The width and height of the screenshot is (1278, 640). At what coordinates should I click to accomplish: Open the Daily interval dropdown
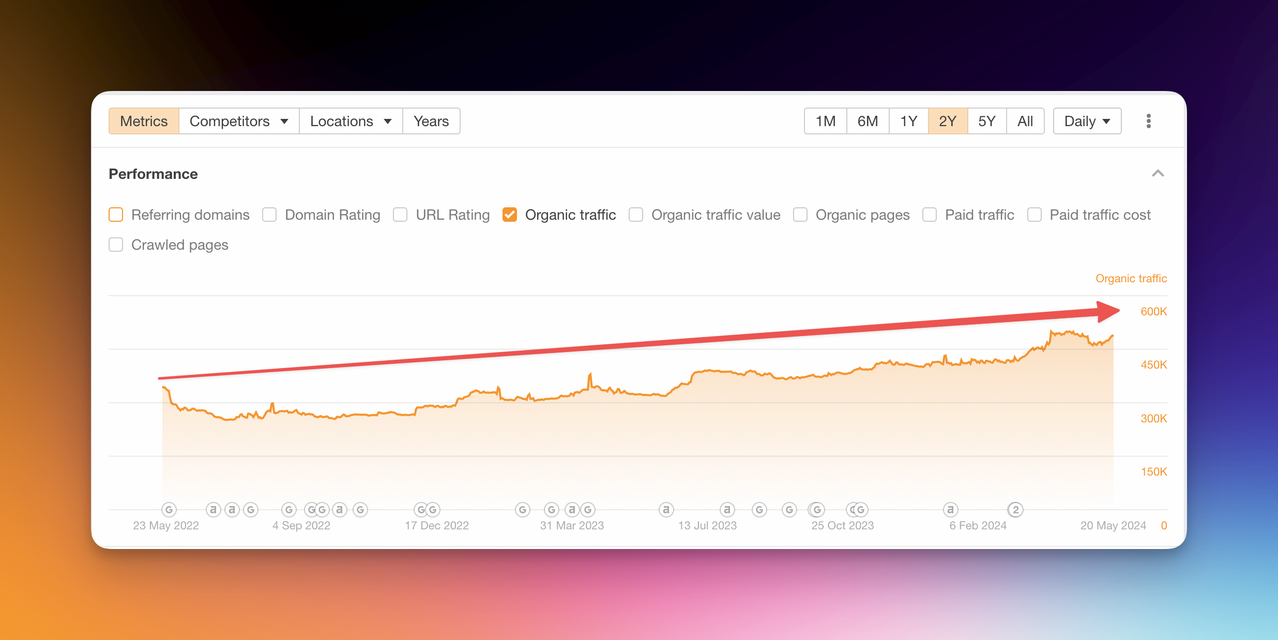click(x=1087, y=121)
